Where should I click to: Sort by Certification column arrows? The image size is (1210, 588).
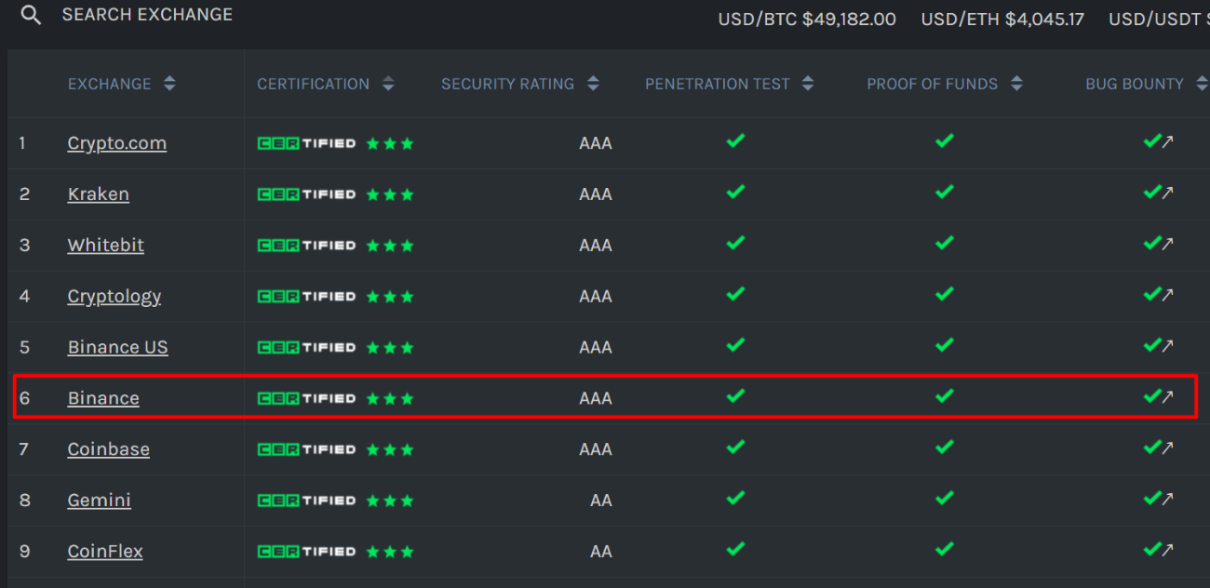click(x=388, y=84)
